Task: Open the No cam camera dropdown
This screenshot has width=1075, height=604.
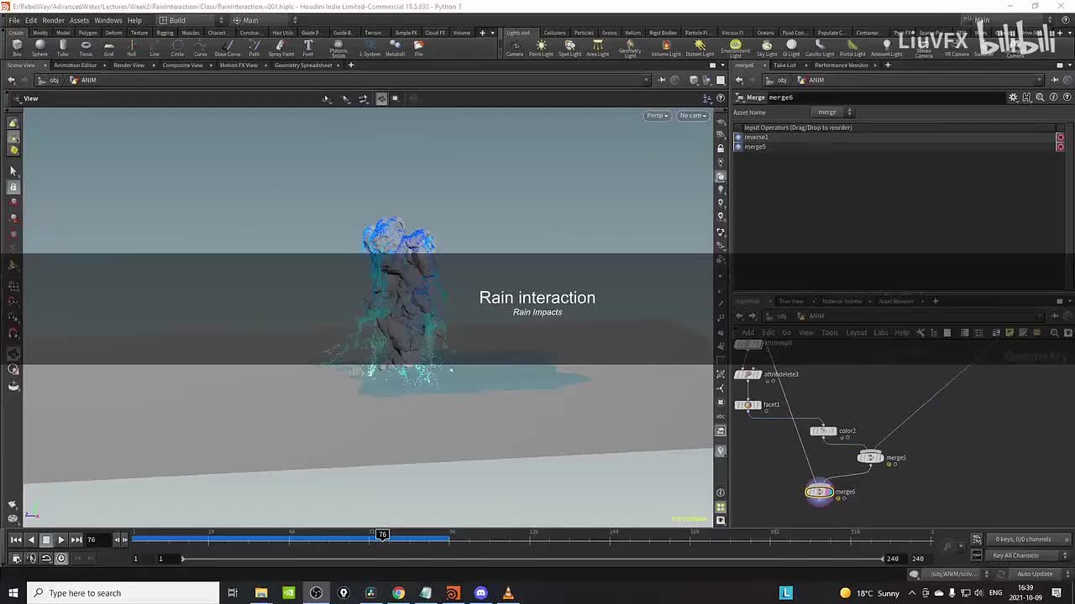Action: [x=693, y=116]
